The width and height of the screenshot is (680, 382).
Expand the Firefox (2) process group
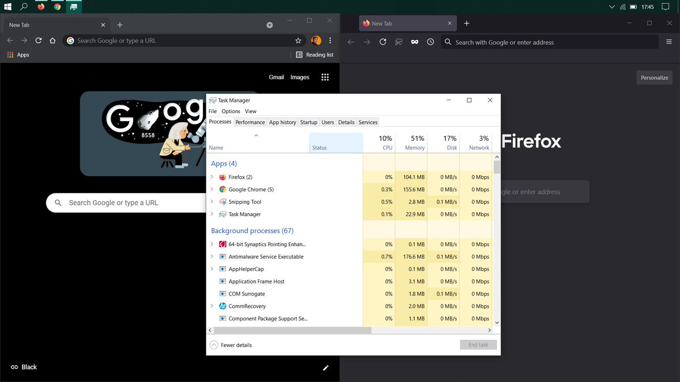[212, 177]
